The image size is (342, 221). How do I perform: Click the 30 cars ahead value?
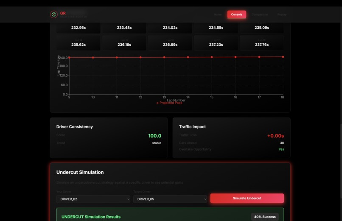pyautogui.click(x=282, y=143)
